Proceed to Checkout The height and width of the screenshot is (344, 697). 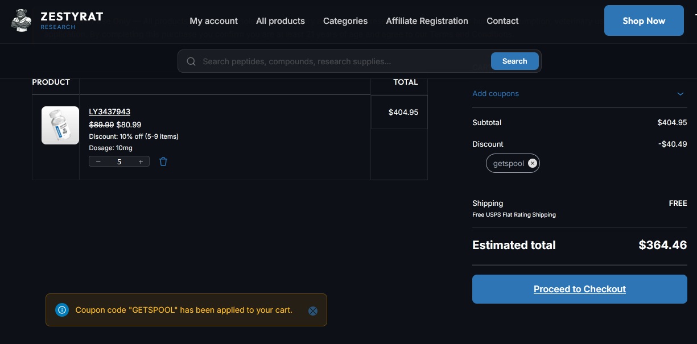click(x=580, y=289)
